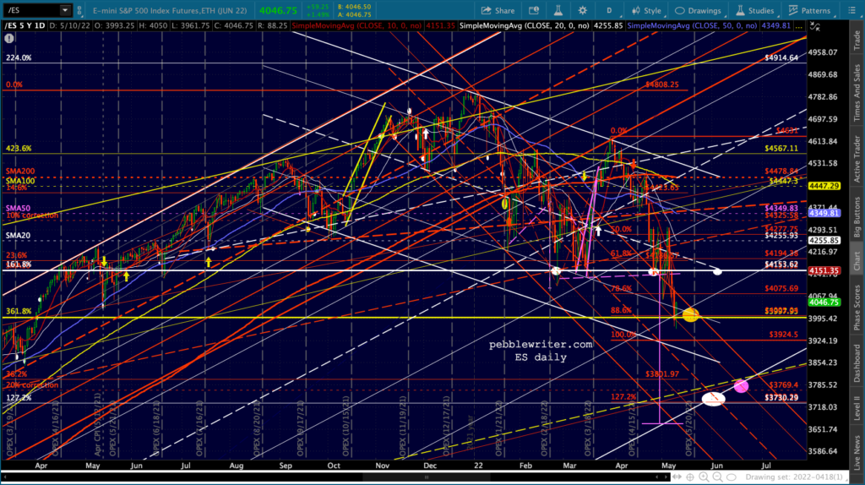Click the red 4151.35 price axis label
This screenshot has height=485, width=865.
[824, 271]
